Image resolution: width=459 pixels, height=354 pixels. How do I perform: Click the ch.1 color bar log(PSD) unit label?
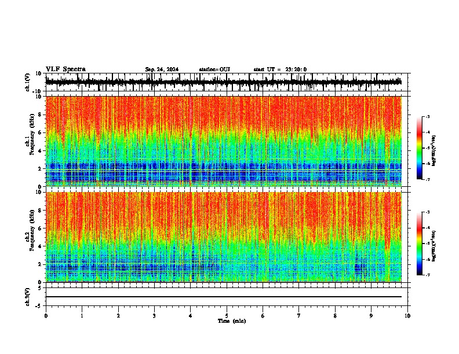click(x=434, y=150)
